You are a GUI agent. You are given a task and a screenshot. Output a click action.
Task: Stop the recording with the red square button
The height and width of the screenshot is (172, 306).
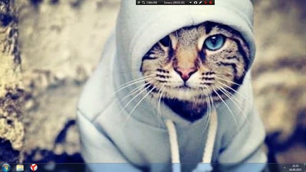pyautogui.click(x=210, y=2)
